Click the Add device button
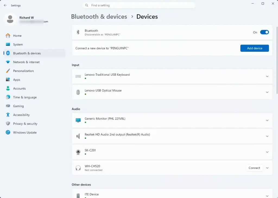The height and width of the screenshot is (198, 278). tap(254, 48)
